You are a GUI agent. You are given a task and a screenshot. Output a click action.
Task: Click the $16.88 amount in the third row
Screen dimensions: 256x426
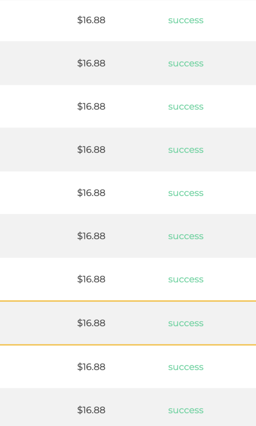click(91, 106)
